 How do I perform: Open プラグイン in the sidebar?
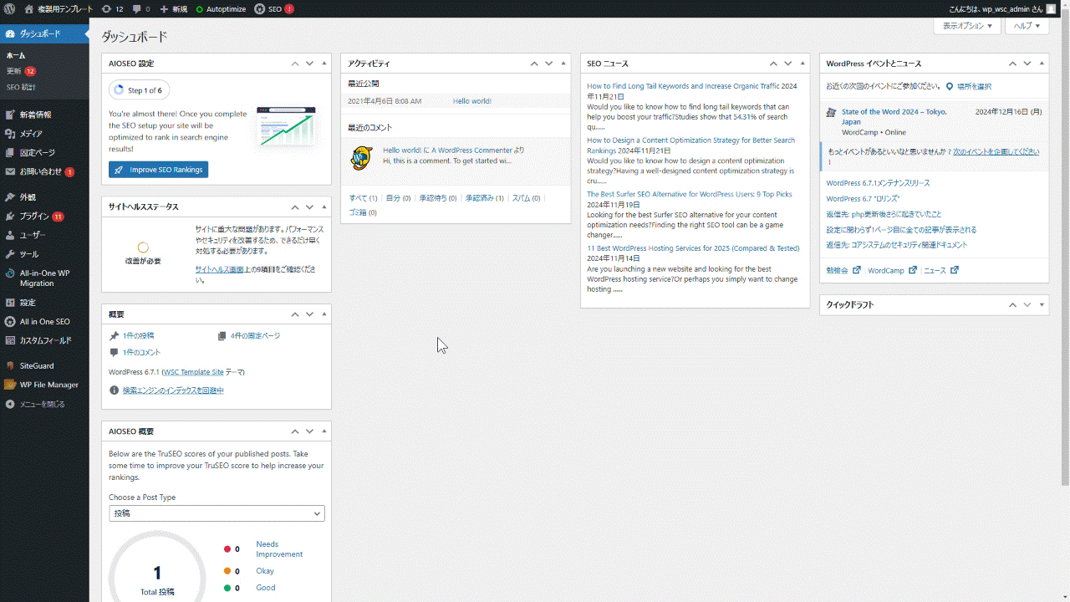click(x=44, y=217)
